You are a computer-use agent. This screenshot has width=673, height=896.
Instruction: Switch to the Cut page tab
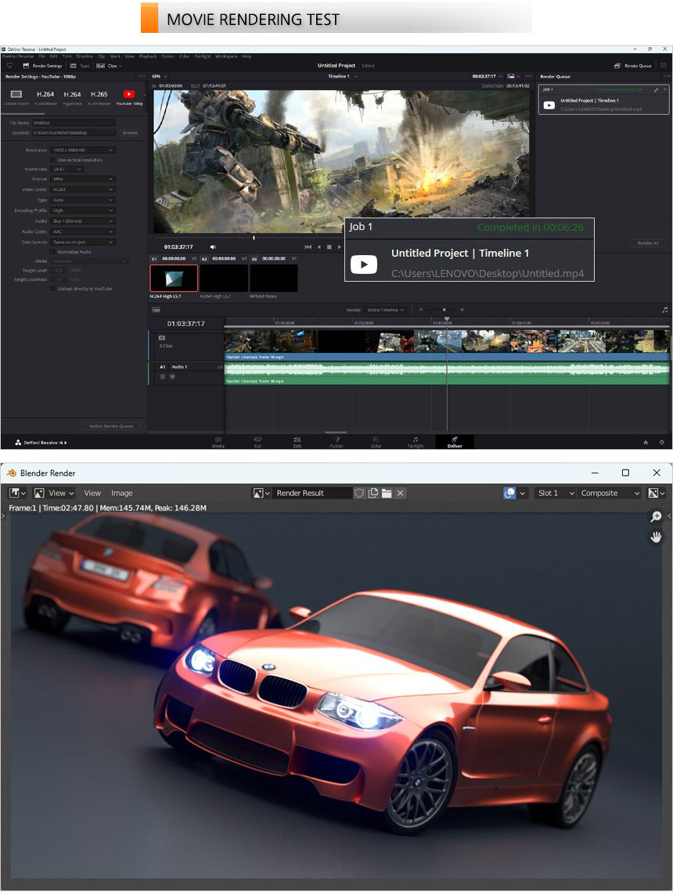tap(257, 441)
